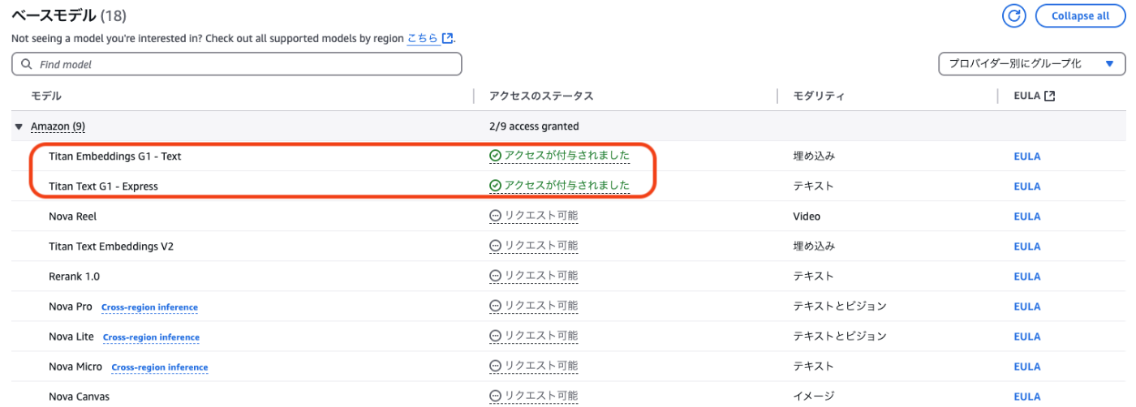Click リクエスト可能 status for Nova Reel
This screenshot has height=407, width=1136.
[x=533, y=216]
